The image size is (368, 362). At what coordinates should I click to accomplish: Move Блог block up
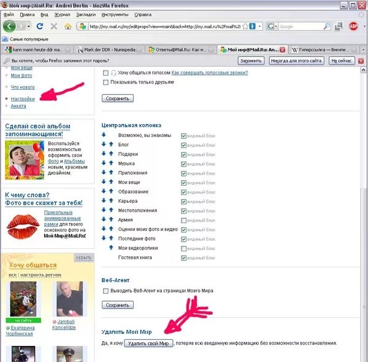(111, 144)
